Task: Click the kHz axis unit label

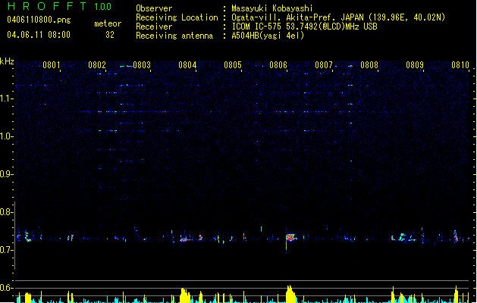Action: (7, 61)
